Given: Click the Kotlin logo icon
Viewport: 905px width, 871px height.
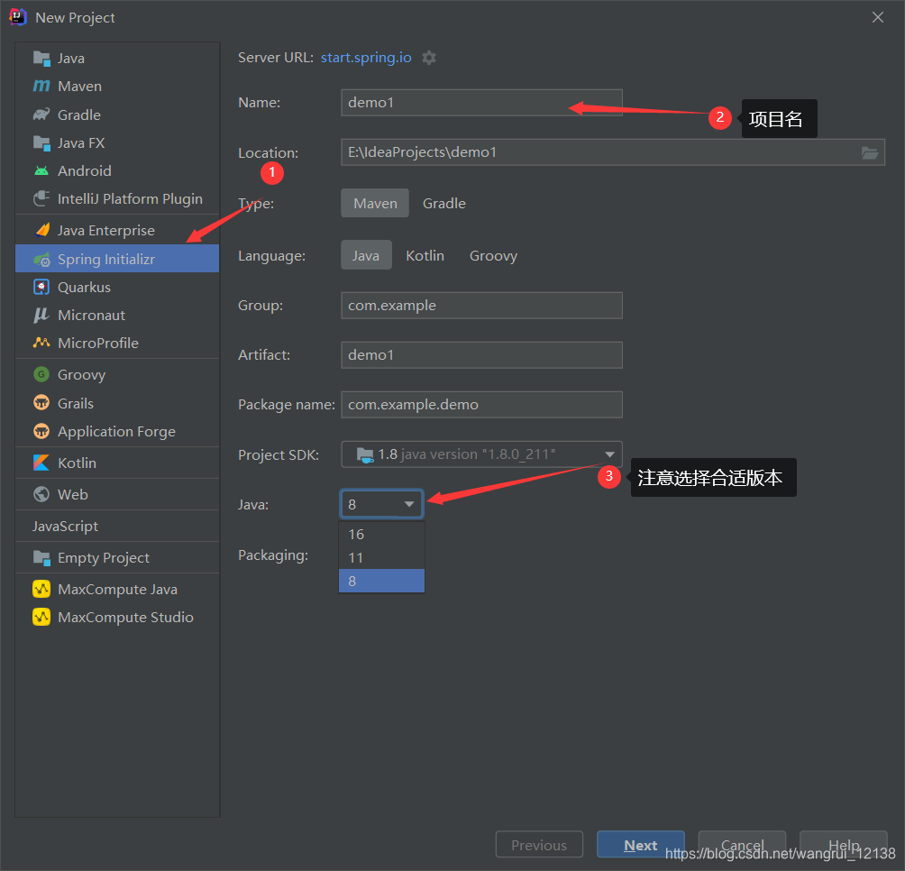Looking at the screenshot, I should tap(41, 463).
